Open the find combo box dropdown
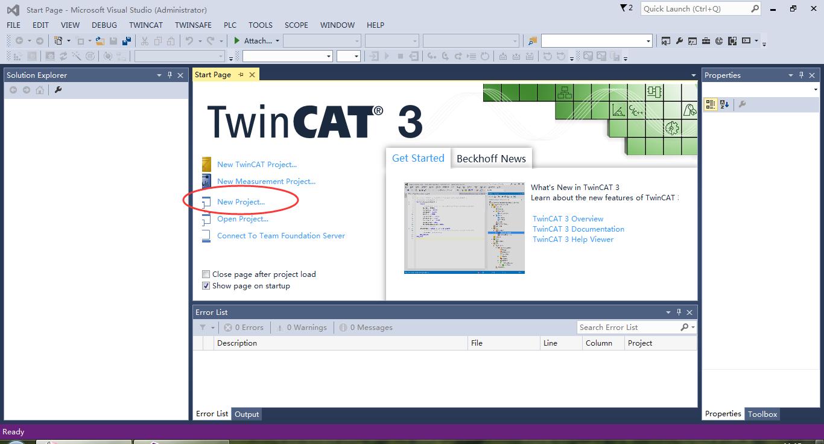Viewport: 824px width, 444px height. pyautogui.click(x=648, y=41)
